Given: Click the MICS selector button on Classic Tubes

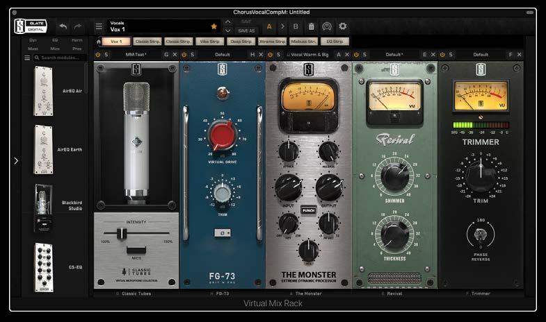Looking at the screenshot, I should 136,250.
